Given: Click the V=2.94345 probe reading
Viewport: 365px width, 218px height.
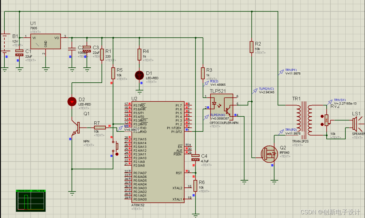Looking at the screenshot, I should point(267,92).
